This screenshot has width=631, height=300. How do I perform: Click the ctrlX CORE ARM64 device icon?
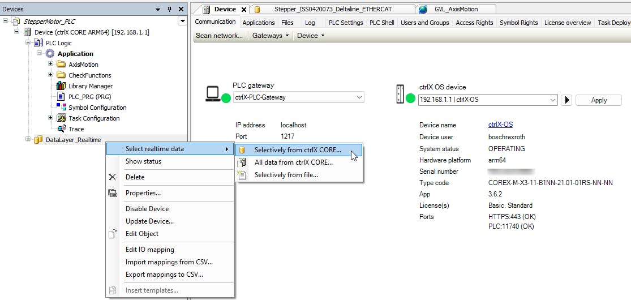point(28,32)
